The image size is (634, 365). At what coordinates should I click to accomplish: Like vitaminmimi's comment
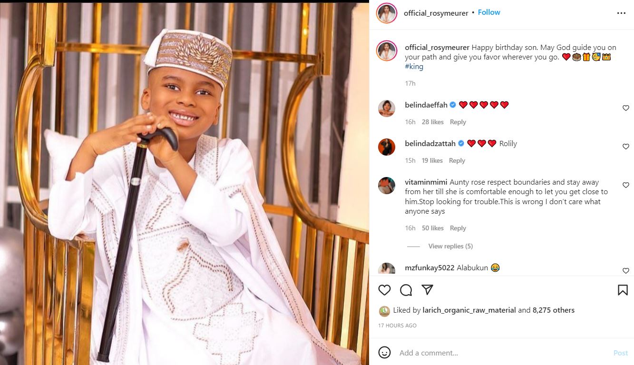625,186
